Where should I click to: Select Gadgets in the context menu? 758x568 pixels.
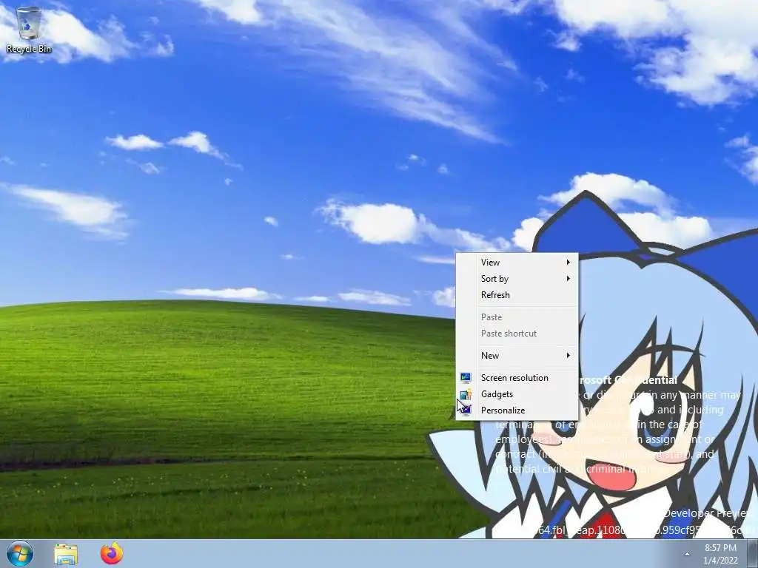(517, 394)
